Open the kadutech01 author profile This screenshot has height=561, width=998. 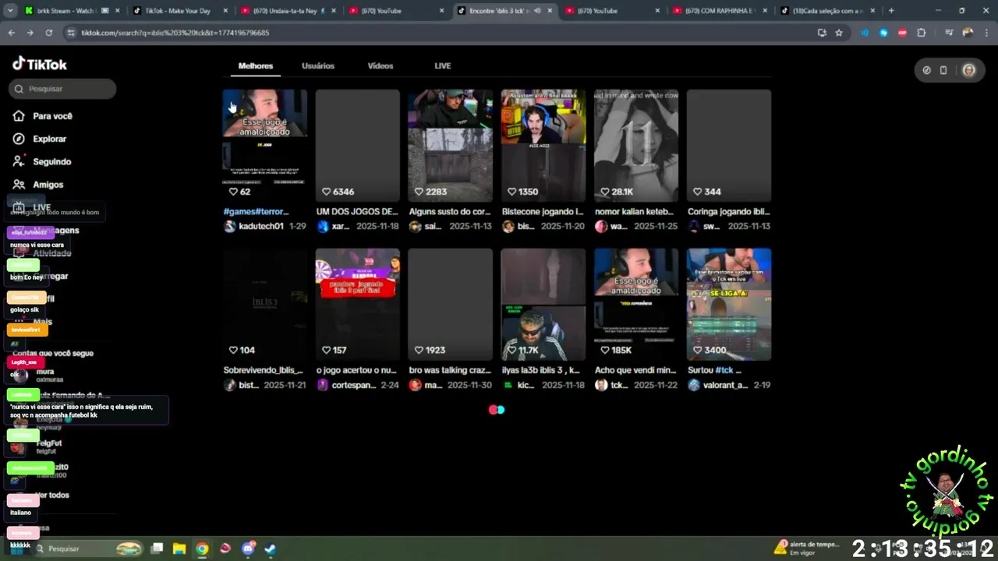[x=260, y=226]
